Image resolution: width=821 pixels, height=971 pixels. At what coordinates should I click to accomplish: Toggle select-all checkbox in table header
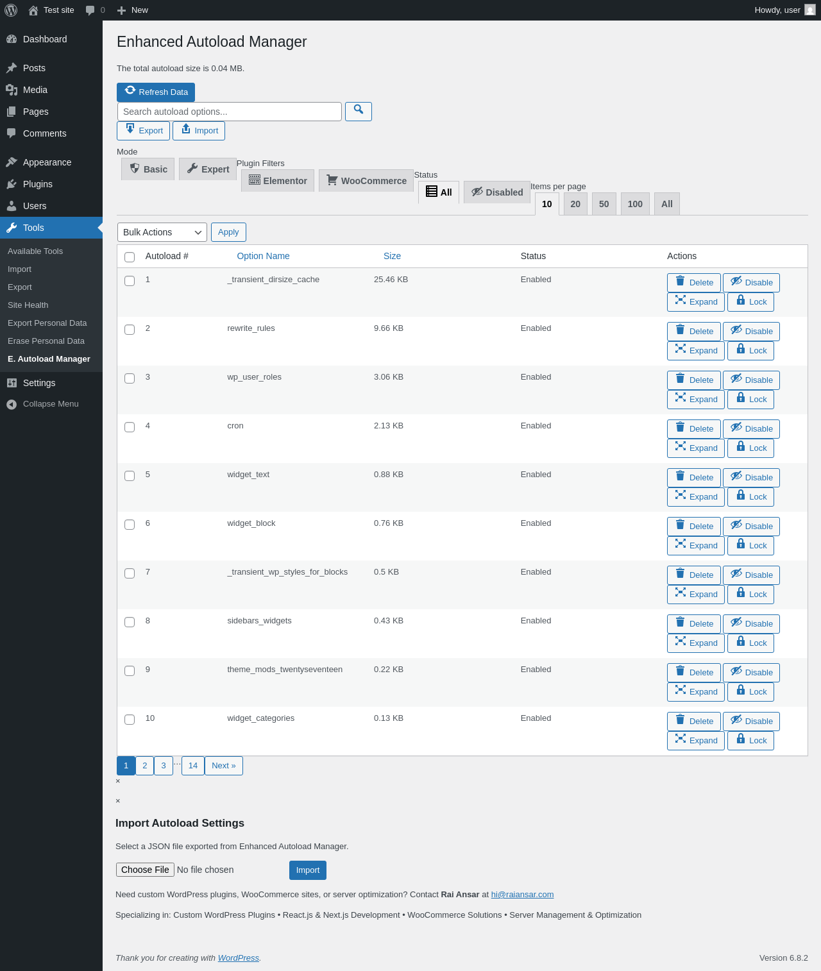click(130, 257)
